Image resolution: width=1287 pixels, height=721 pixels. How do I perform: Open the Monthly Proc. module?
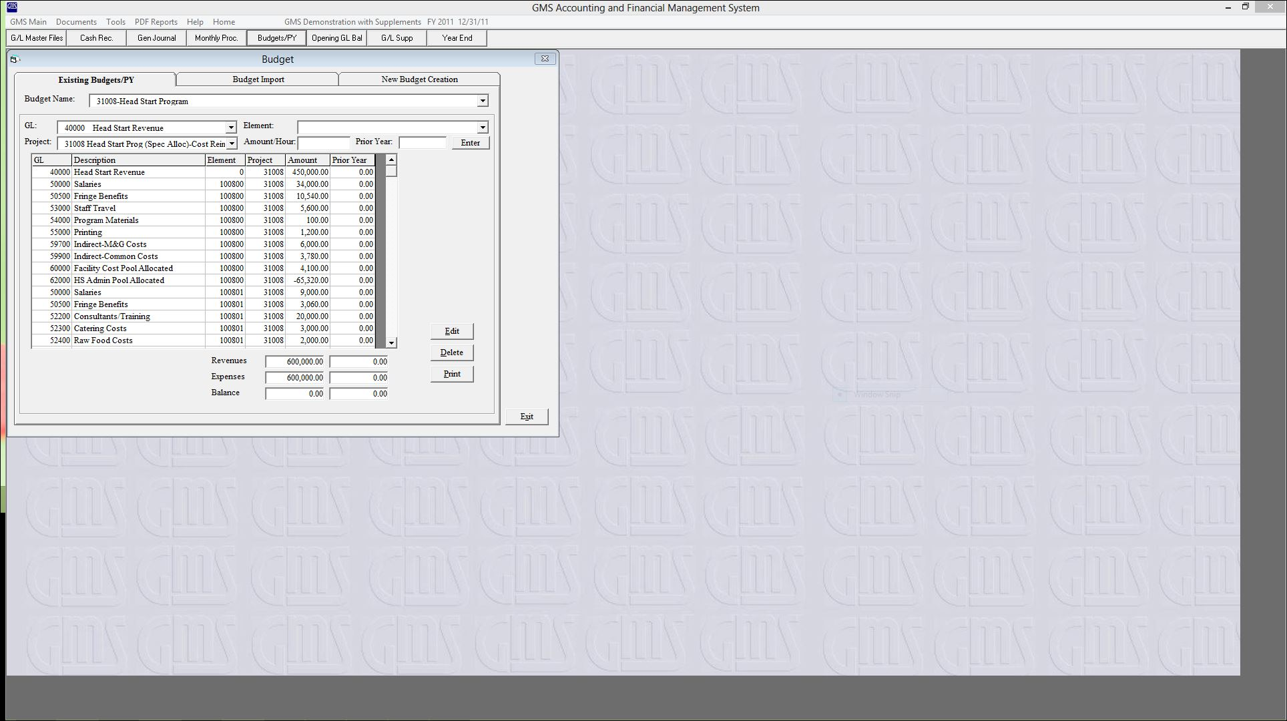tap(216, 38)
